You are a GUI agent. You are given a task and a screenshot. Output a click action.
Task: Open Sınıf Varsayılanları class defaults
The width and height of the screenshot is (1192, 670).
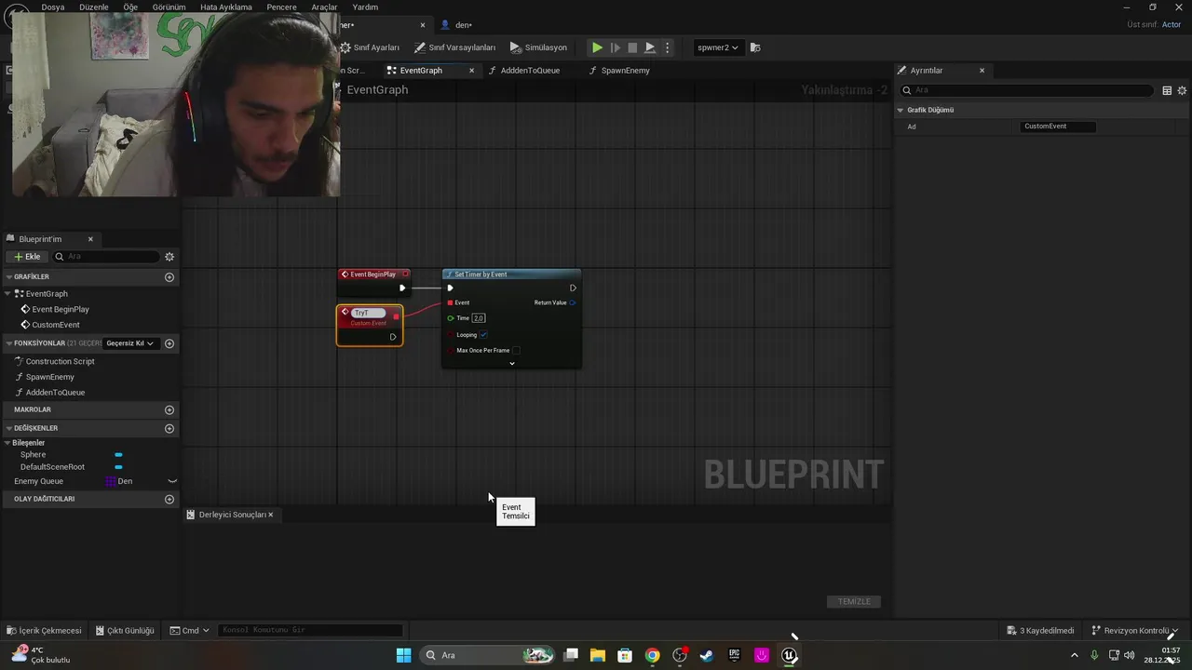pyautogui.click(x=455, y=47)
